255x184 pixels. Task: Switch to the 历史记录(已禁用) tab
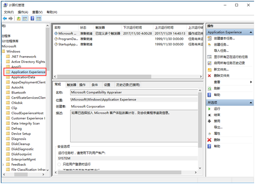(x=128, y=85)
